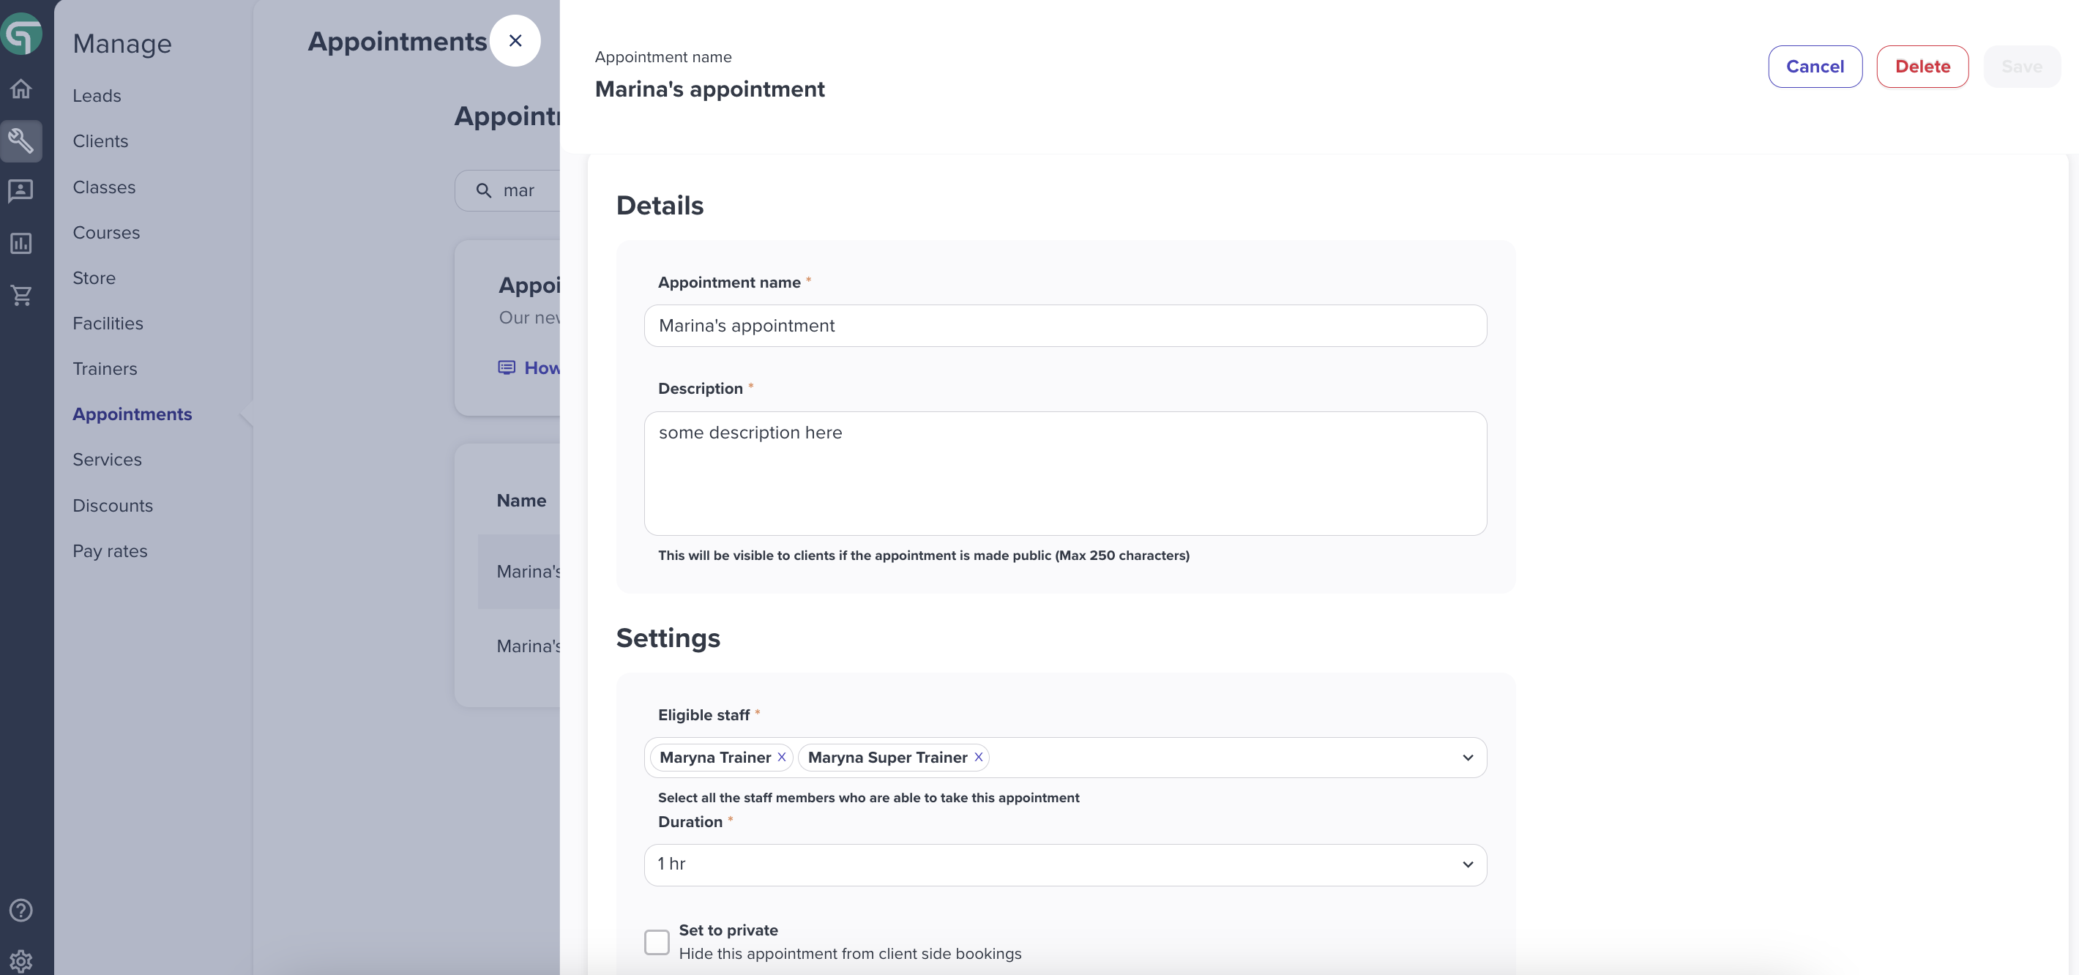Click the red Delete button
This screenshot has height=975, width=2079.
(1922, 66)
